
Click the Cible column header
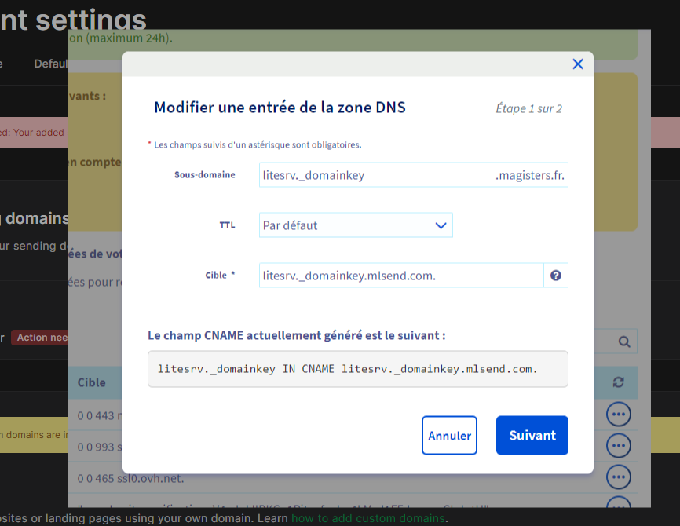pyautogui.click(x=92, y=382)
